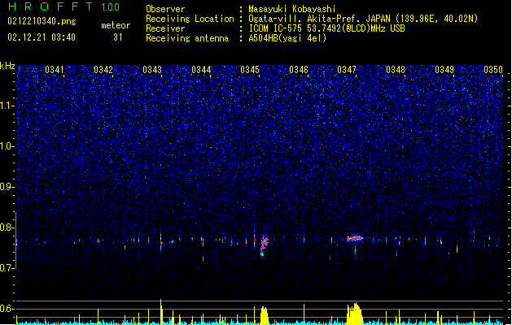Click the 1.0 kHz axis tick label
Viewport: 512px width, 325px height.
click(7, 146)
